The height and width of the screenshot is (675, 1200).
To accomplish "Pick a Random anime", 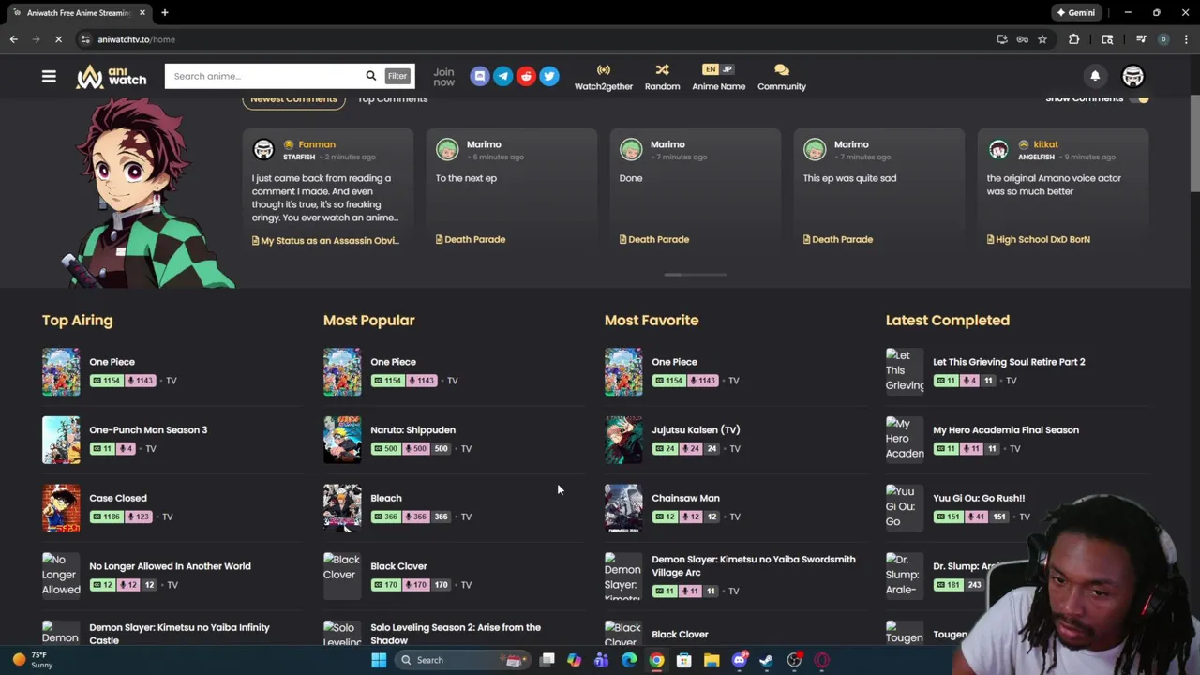I will (x=662, y=77).
